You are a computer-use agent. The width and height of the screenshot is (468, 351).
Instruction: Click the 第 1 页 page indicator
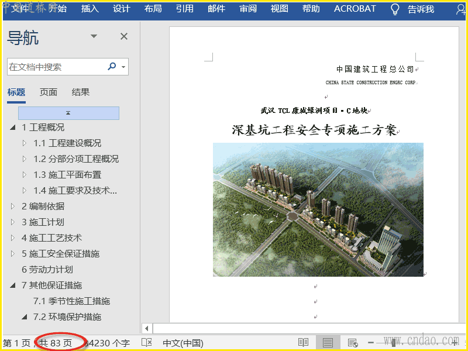click(17, 343)
